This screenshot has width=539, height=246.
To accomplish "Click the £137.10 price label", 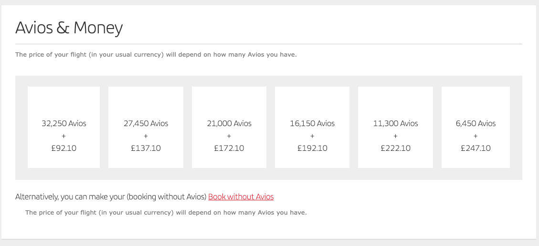I will pyautogui.click(x=146, y=148).
